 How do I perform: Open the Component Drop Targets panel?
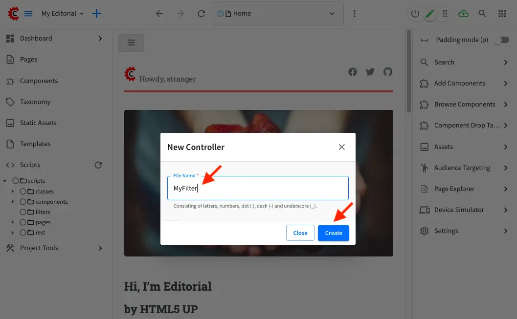(x=464, y=126)
